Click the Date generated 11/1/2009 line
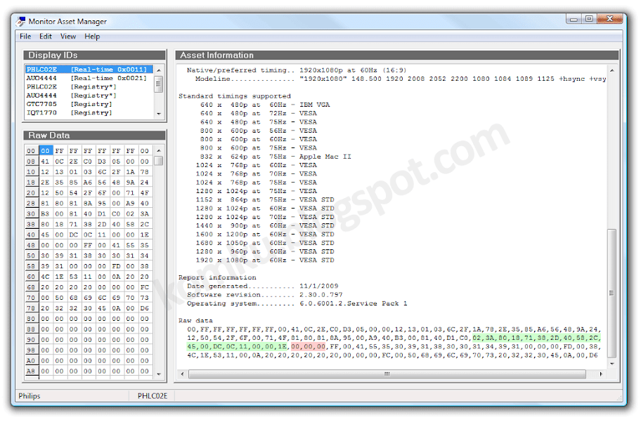 point(262,286)
